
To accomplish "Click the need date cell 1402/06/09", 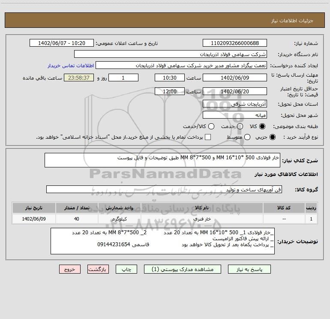I will (x=34, y=219).
